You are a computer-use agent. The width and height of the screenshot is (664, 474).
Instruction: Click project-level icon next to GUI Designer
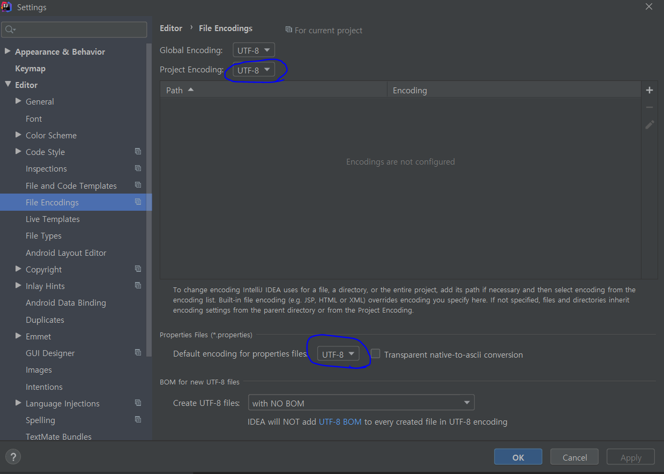point(138,352)
